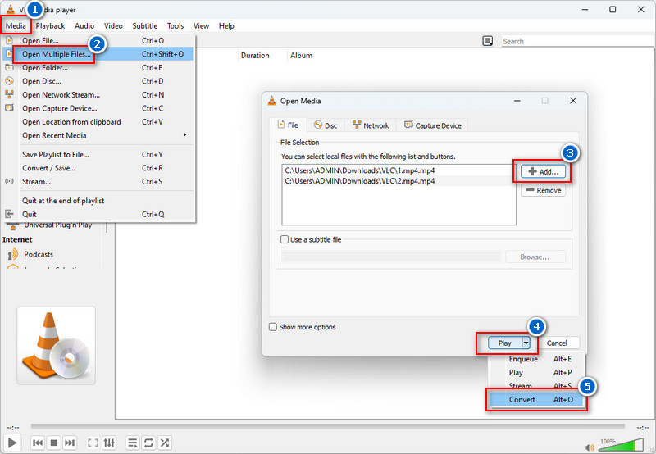Click the Open Folder menu icon
656x454 pixels.
pos(9,67)
